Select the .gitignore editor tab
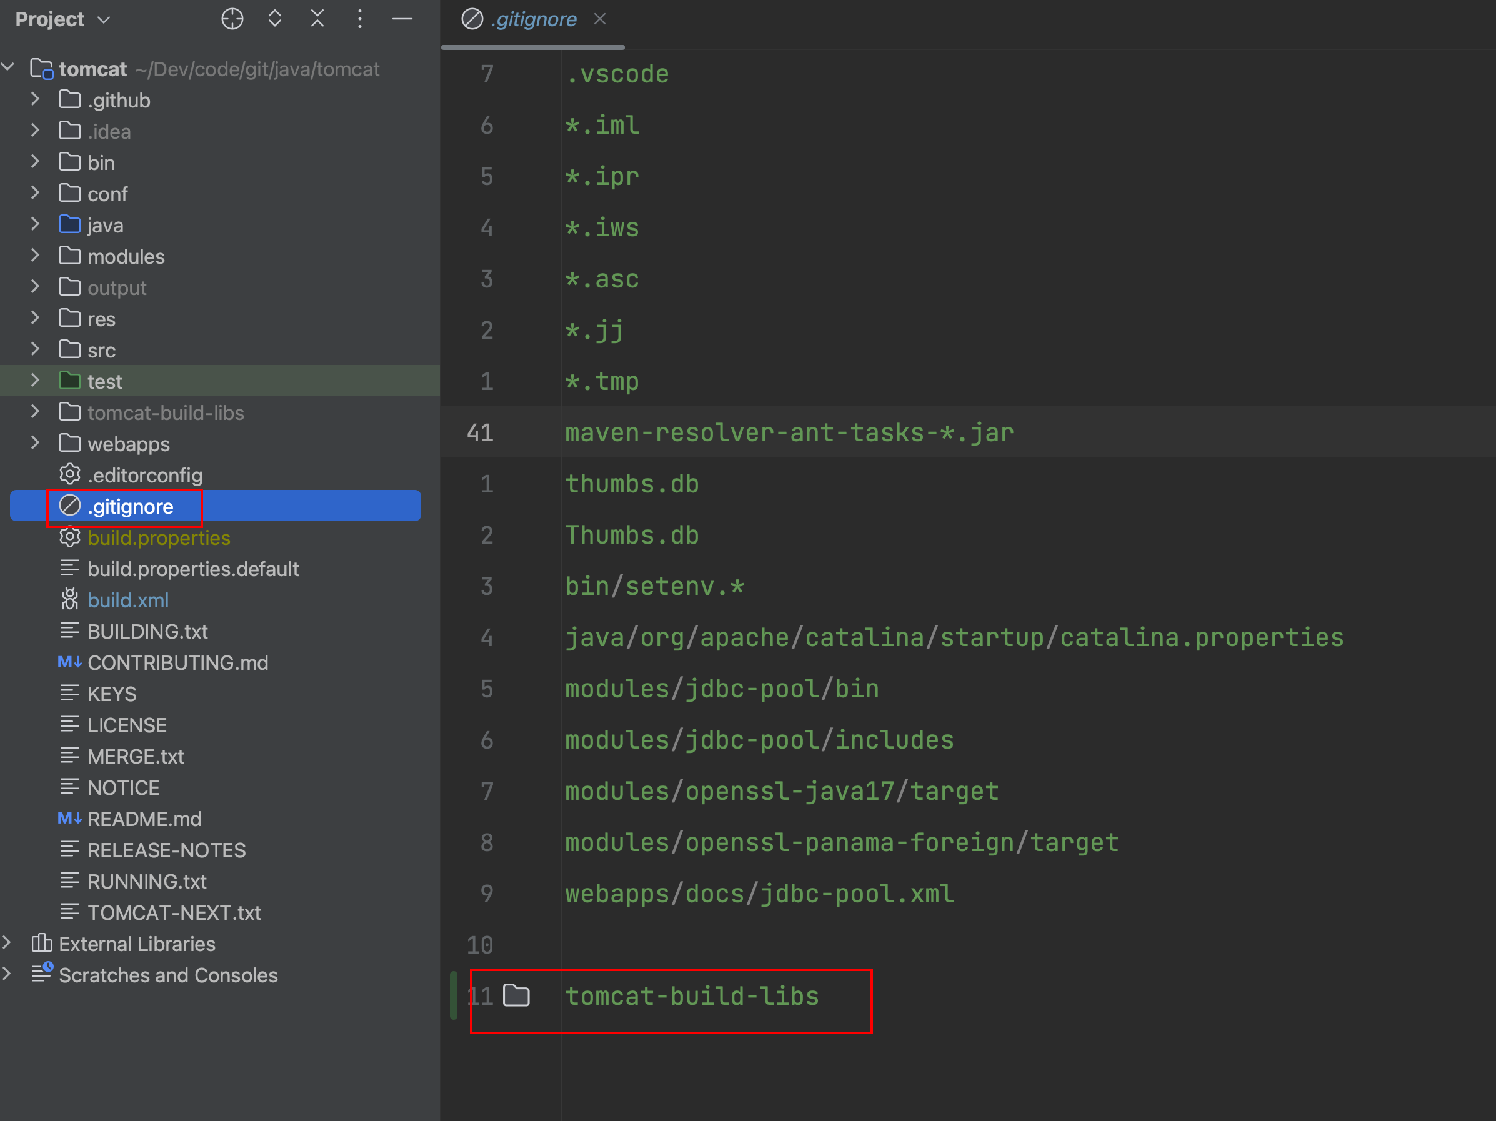 click(533, 19)
